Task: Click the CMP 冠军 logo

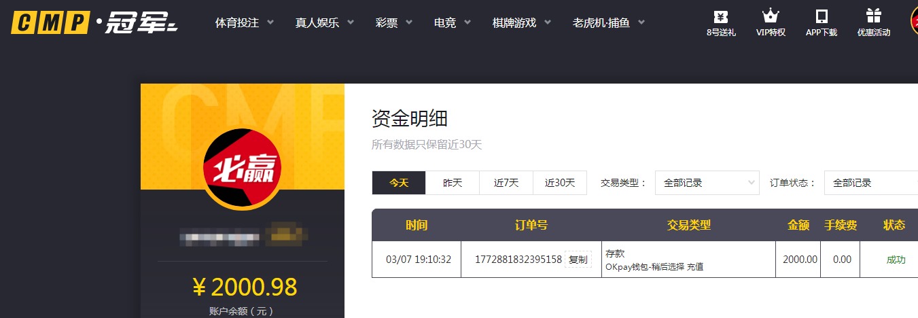Action: pos(94,22)
